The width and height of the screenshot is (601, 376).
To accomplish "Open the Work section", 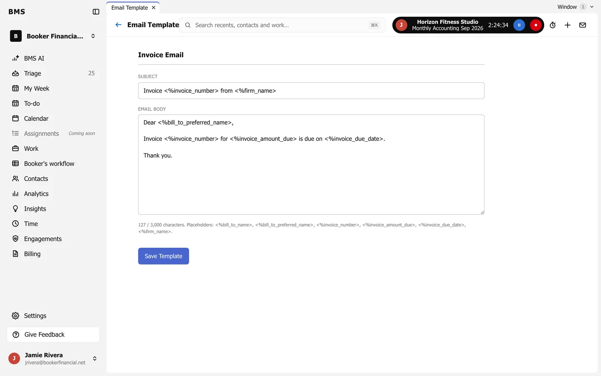I will (53, 149).
